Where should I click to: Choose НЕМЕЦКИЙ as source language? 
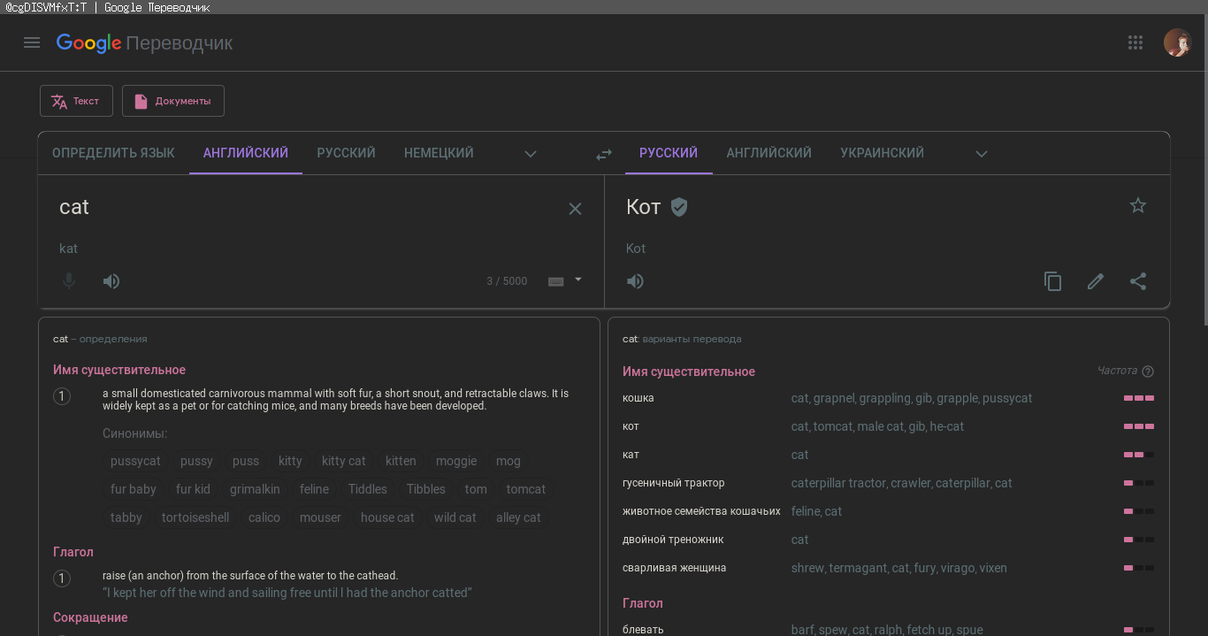(439, 153)
